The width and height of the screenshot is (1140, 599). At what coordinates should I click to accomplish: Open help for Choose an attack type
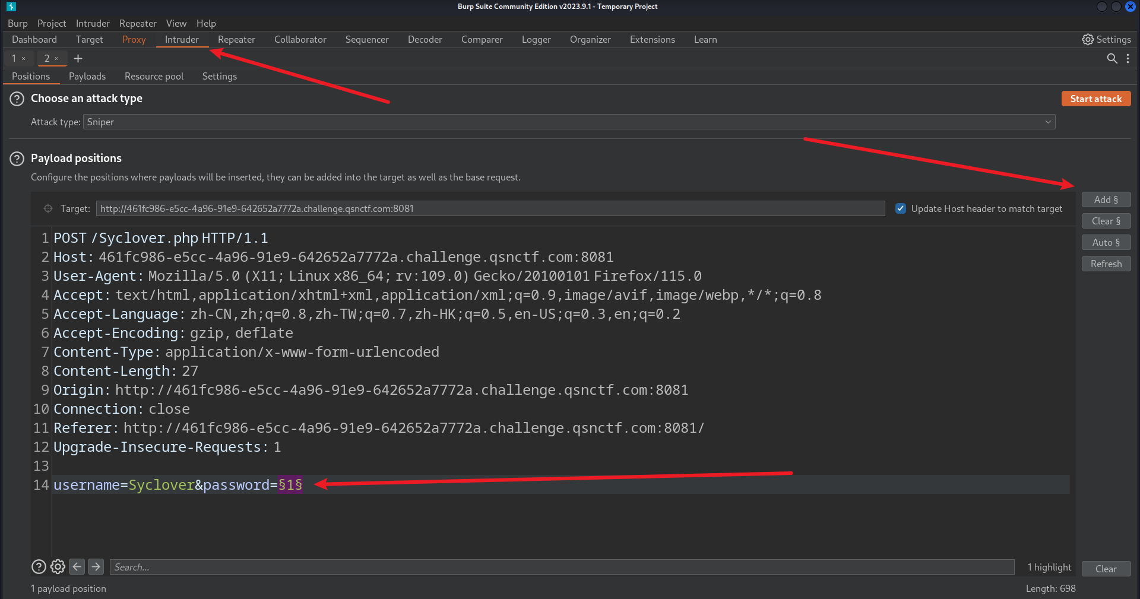tap(17, 99)
